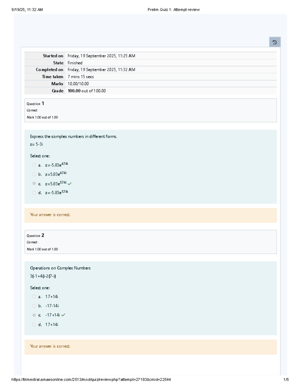The height and width of the screenshot is (389, 301).
Task: Click the page number "1/5"
Action: click(x=286, y=379)
